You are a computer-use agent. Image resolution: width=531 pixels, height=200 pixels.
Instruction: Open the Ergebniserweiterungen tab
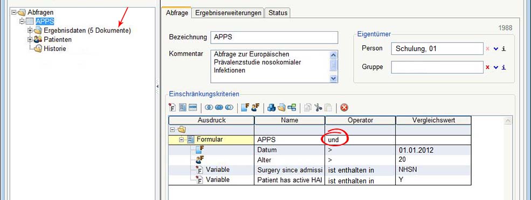[228, 13]
